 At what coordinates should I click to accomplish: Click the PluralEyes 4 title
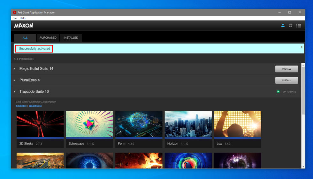[29, 80]
